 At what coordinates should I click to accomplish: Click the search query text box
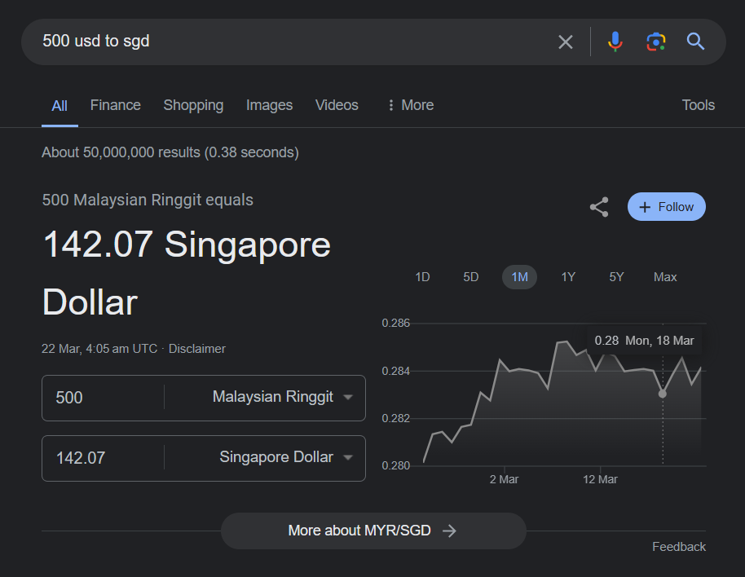(x=294, y=42)
